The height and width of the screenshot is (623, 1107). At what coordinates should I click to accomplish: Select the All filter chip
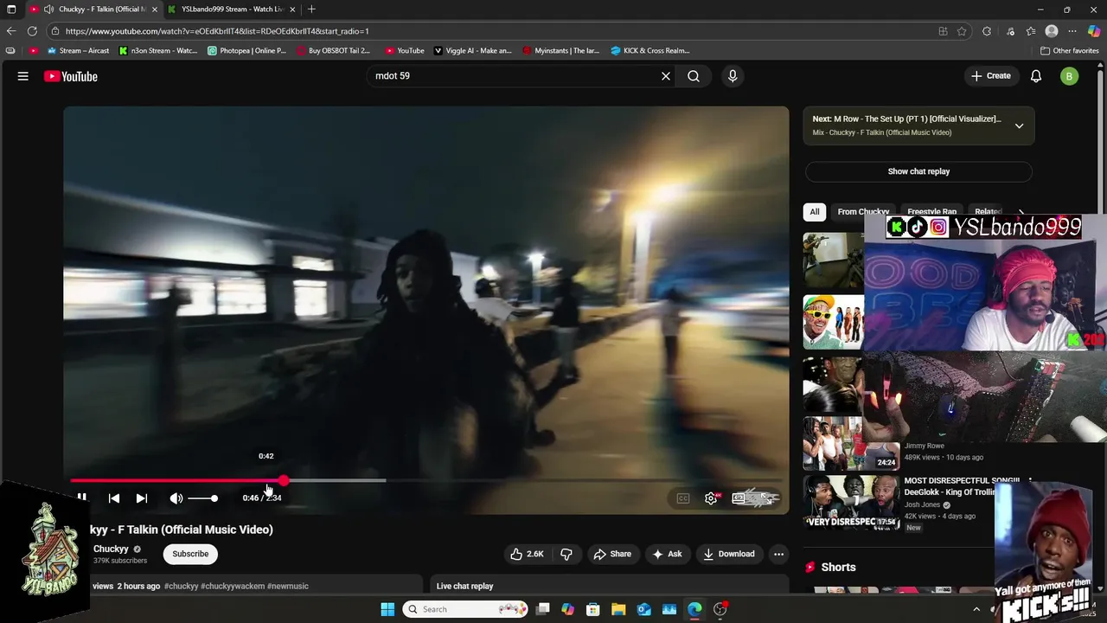tap(814, 212)
